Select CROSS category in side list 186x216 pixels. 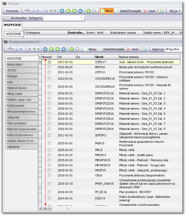22,70
